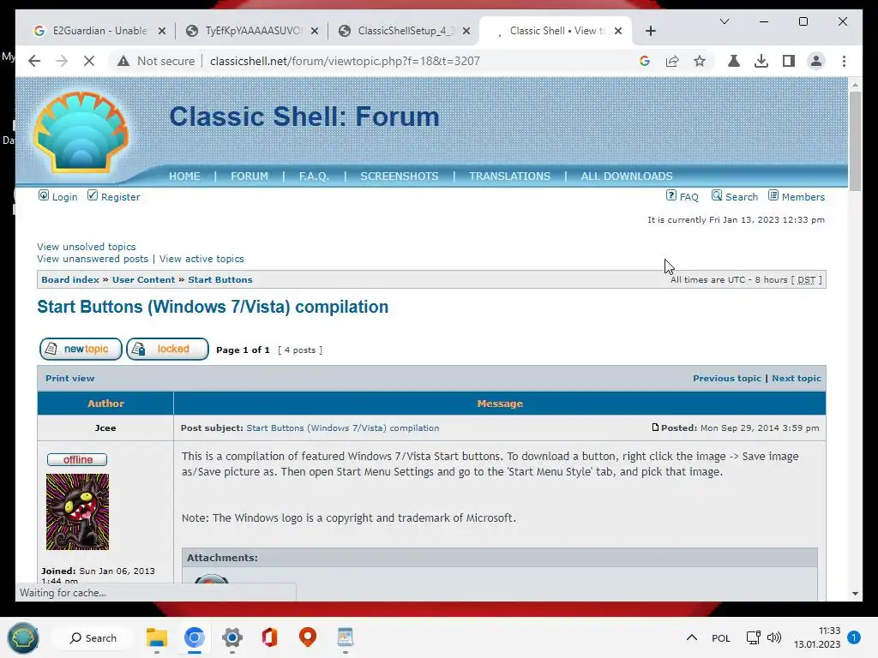
Task: Open the topic title heading link
Action: click(x=213, y=307)
